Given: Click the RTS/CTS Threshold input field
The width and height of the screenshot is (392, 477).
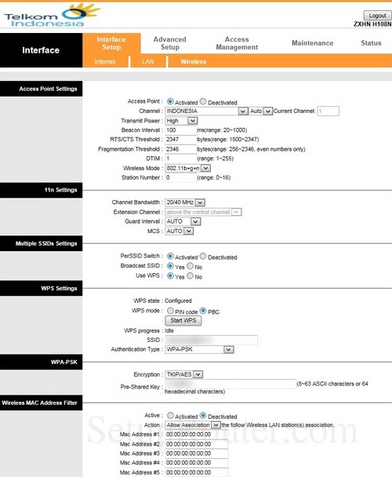Looking at the screenshot, I should 180,140.
